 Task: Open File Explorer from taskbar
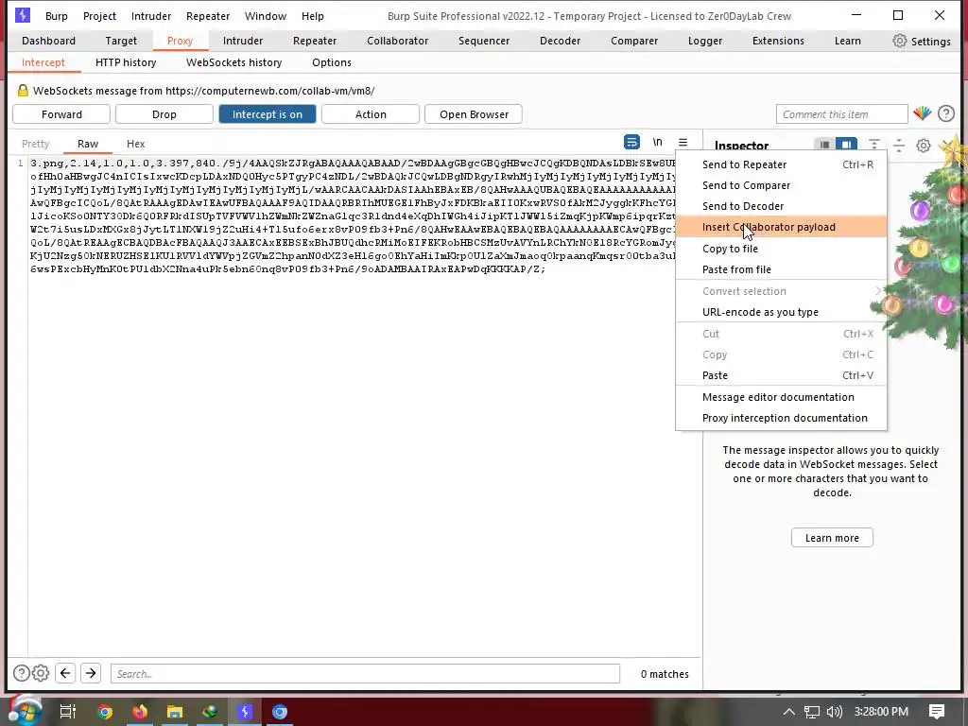175,712
